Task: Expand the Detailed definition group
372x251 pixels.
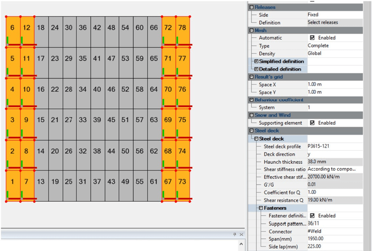Action: tap(256, 69)
